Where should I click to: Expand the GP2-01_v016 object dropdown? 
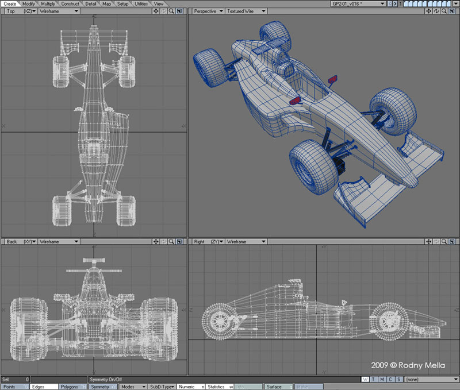(384, 3)
